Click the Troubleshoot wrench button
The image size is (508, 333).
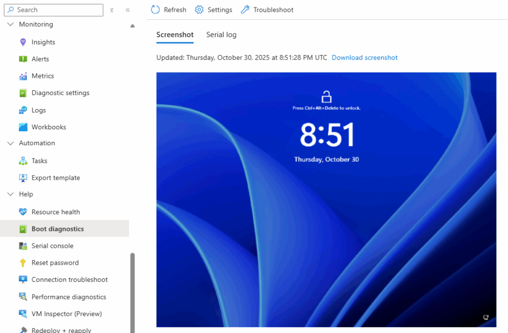[x=267, y=10]
